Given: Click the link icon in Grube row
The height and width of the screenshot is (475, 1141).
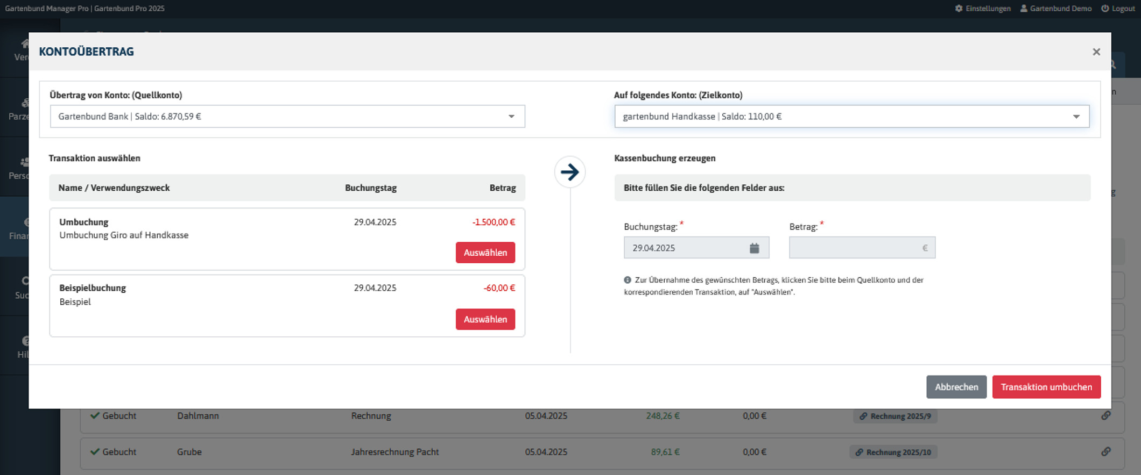Looking at the screenshot, I should (1105, 451).
